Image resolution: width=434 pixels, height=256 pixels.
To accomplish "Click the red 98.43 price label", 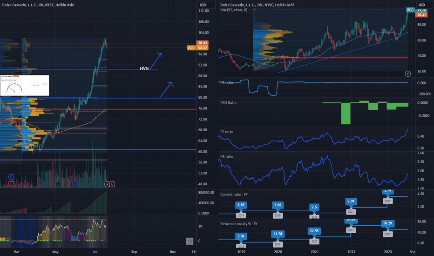I will (x=202, y=43).
